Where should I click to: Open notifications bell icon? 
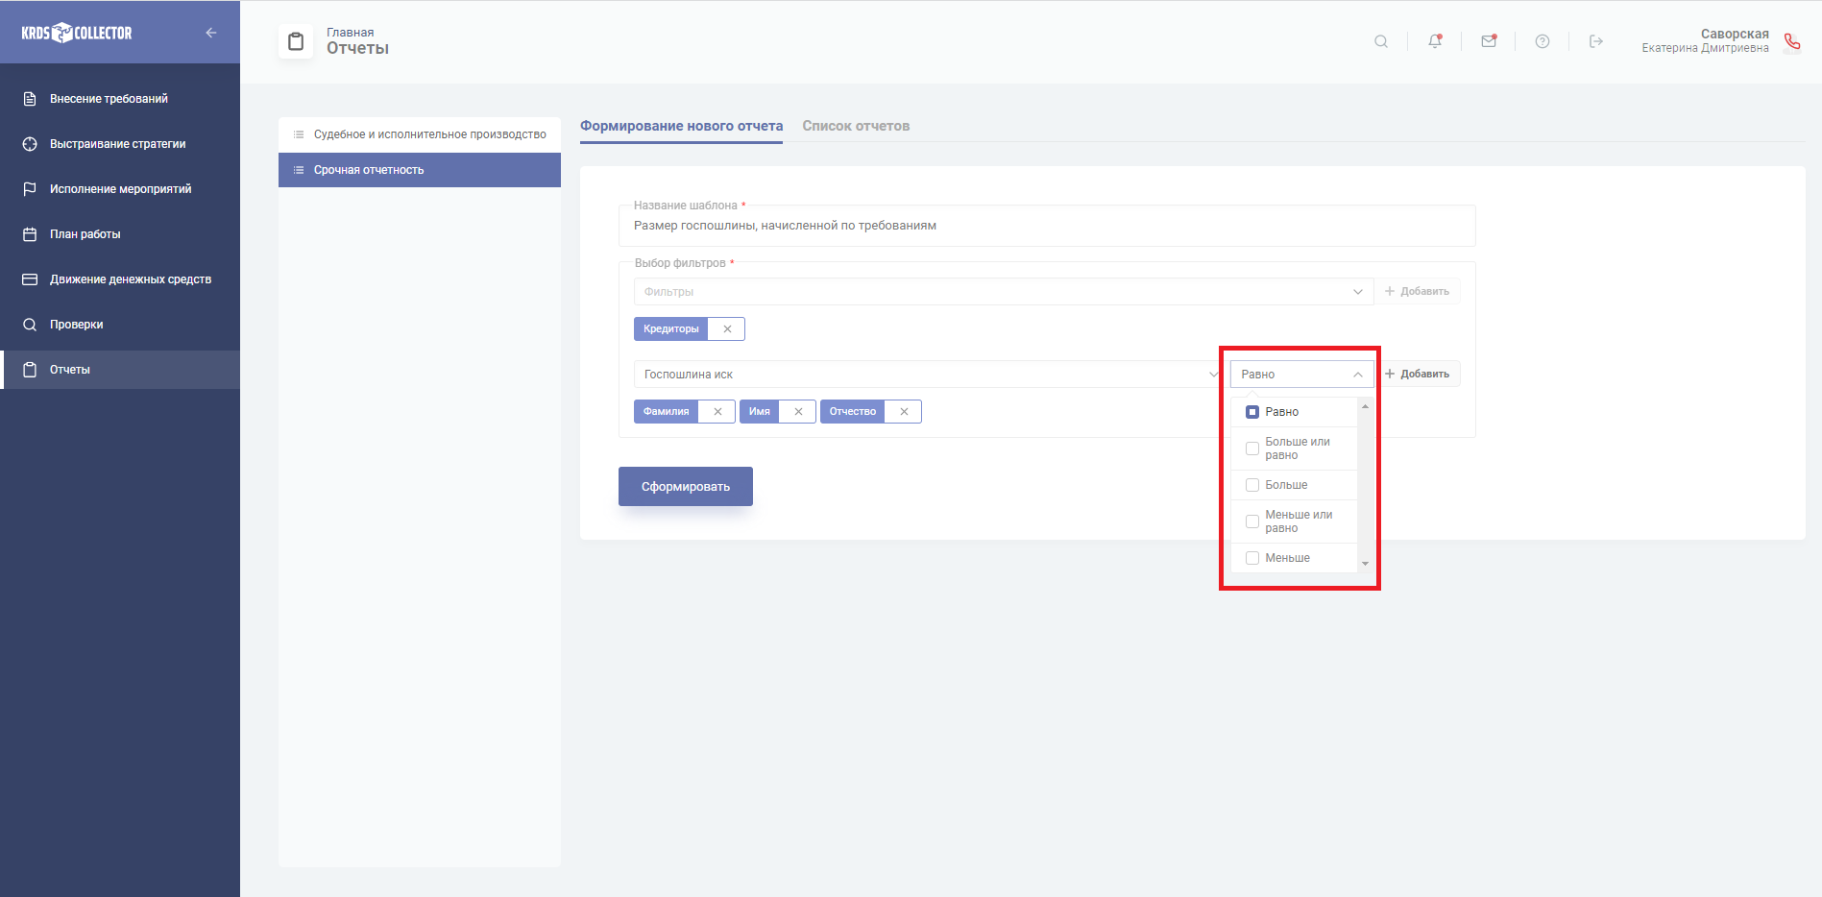pyautogui.click(x=1435, y=41)
